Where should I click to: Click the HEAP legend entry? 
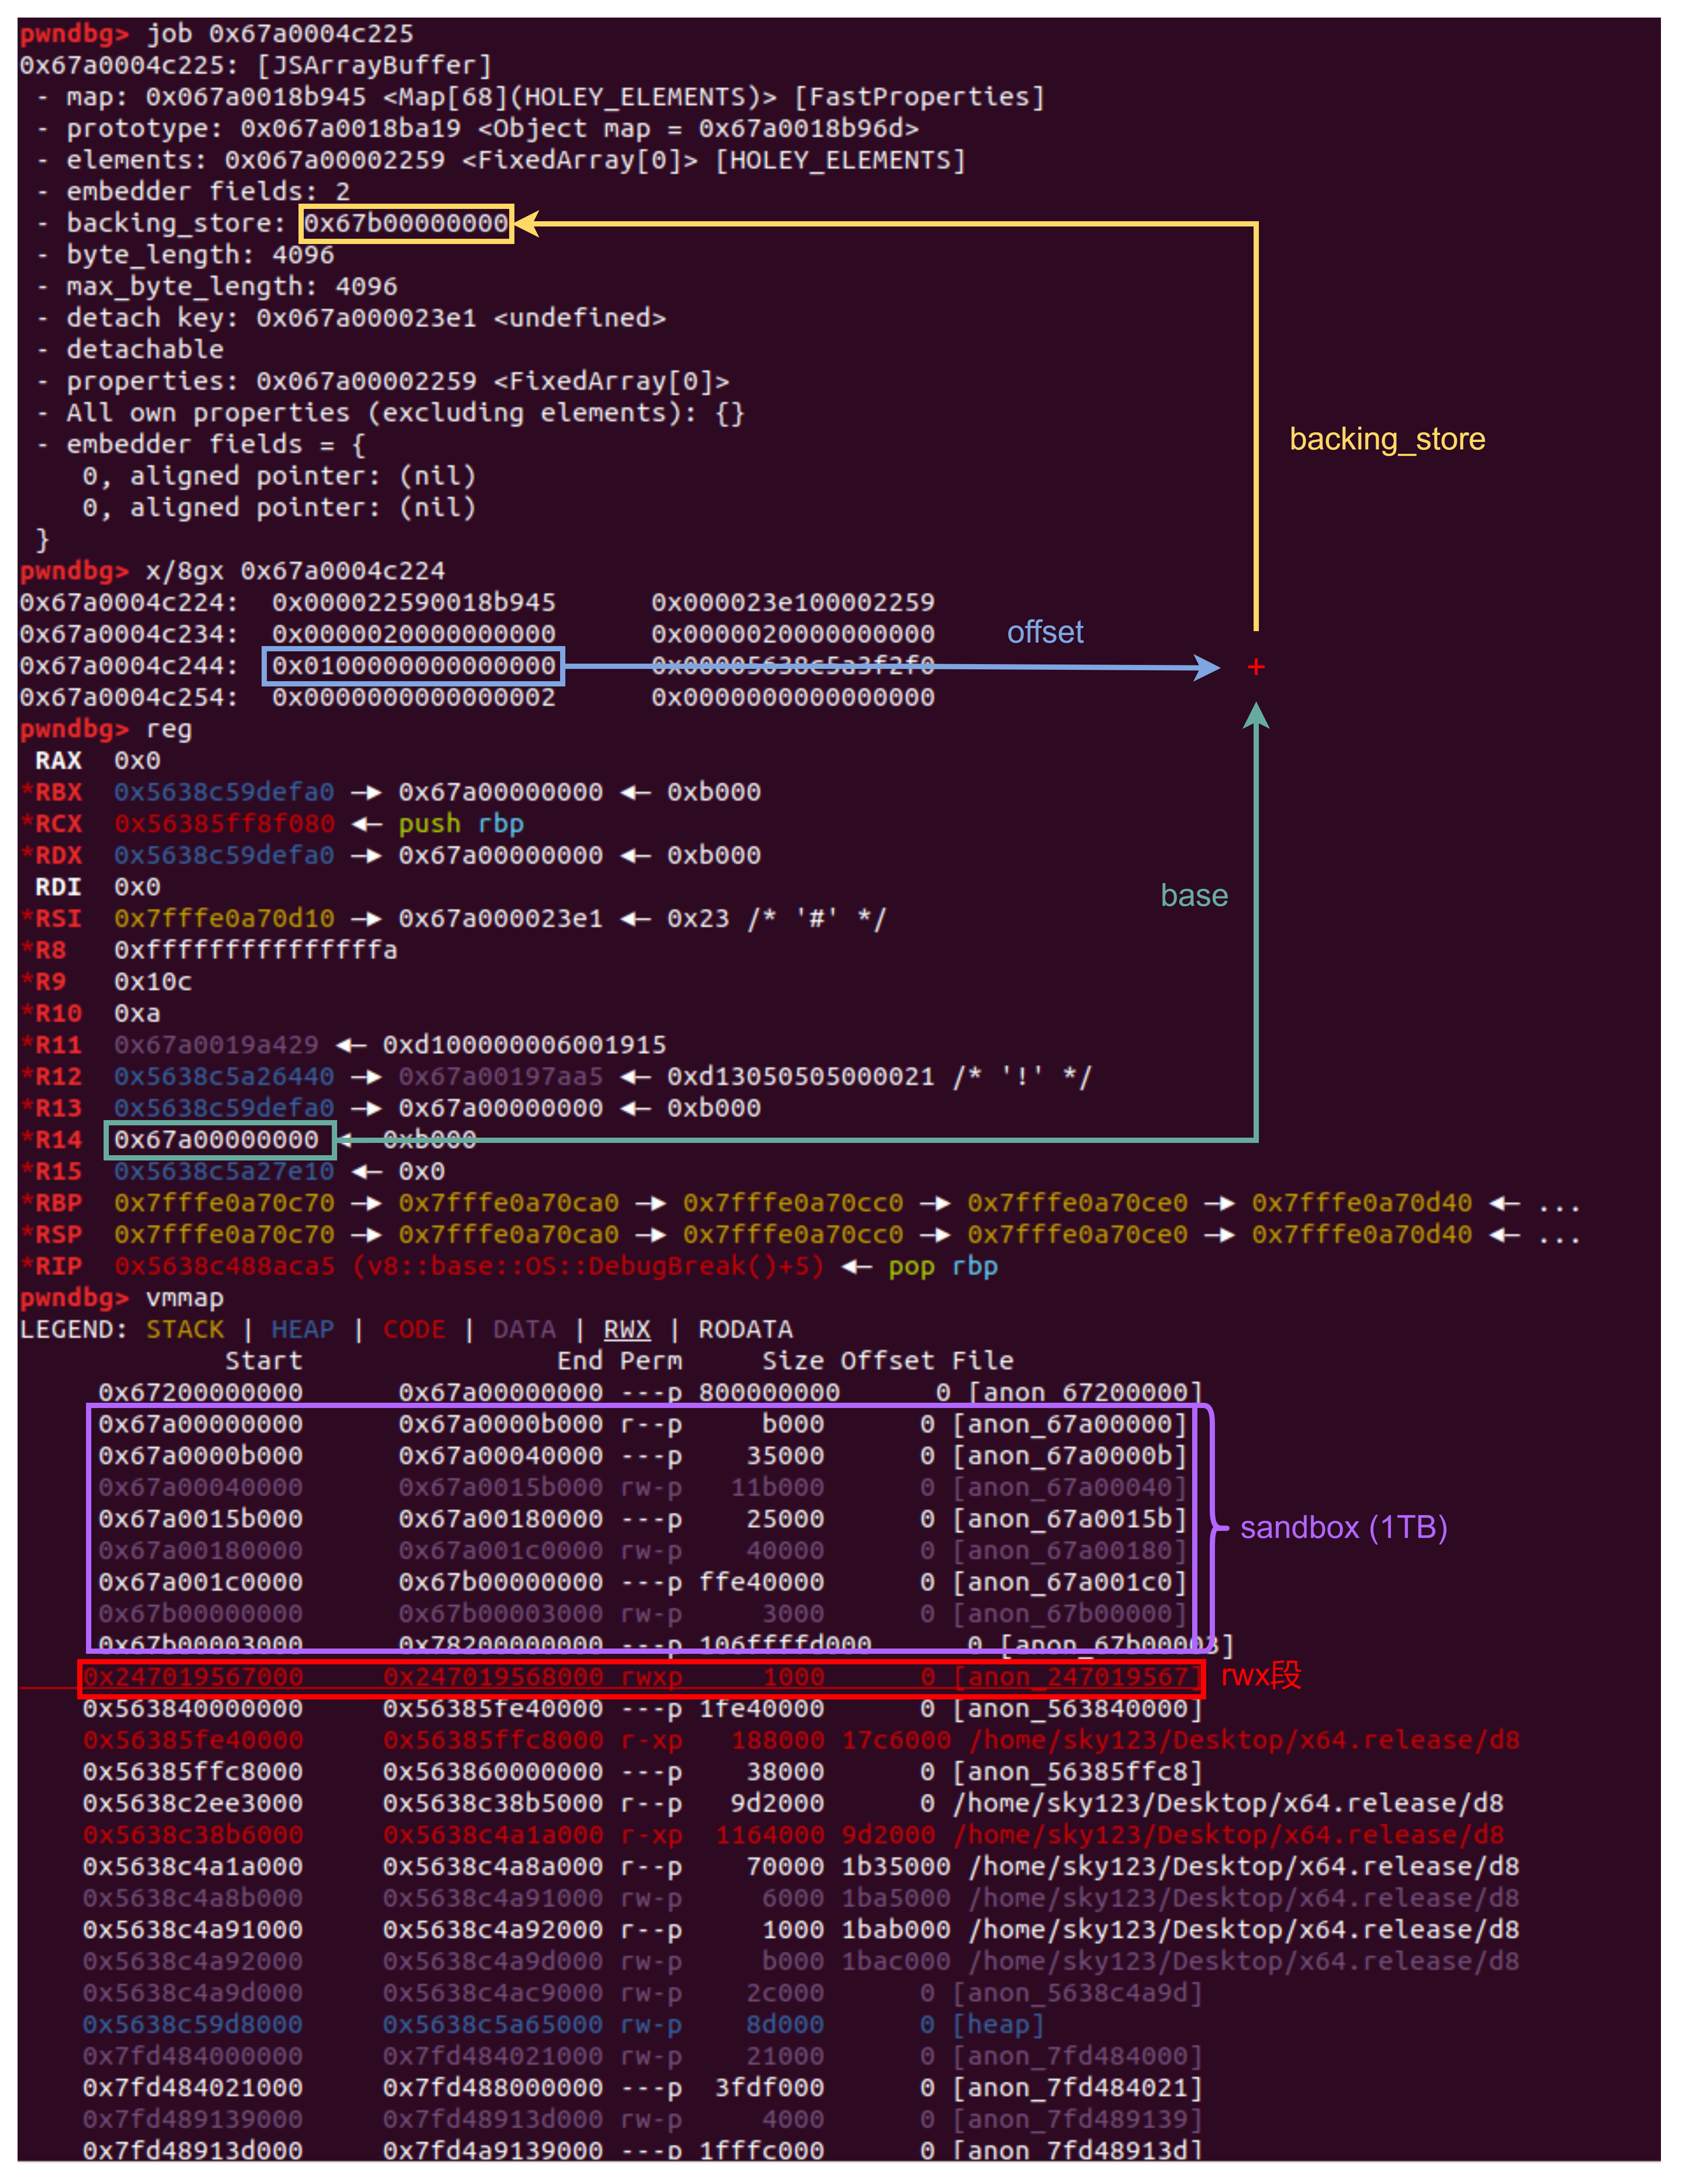302,1329
